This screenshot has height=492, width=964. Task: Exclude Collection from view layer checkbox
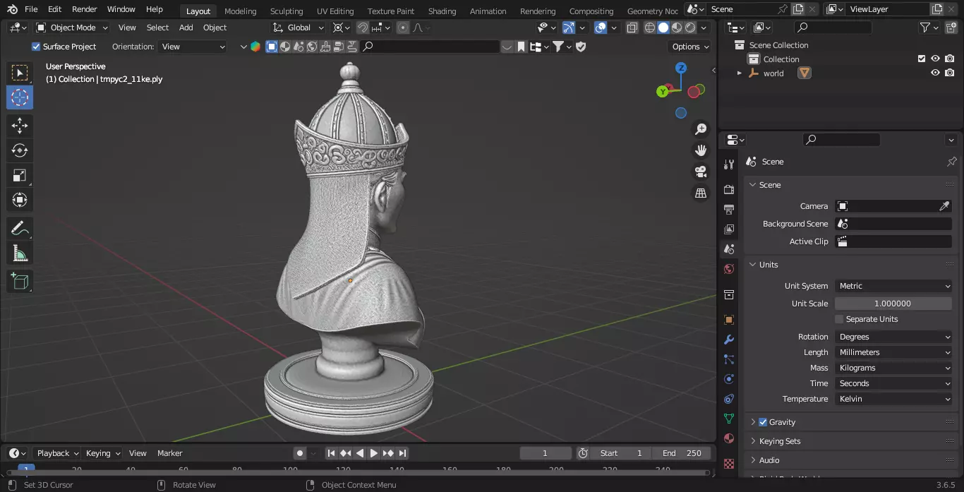921,59
